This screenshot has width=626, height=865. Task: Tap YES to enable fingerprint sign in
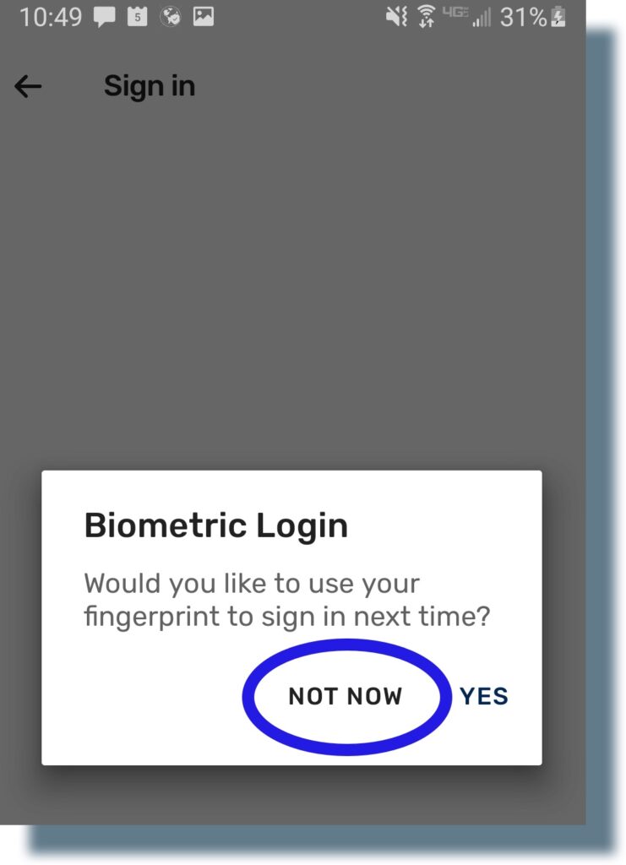point(483,696)
